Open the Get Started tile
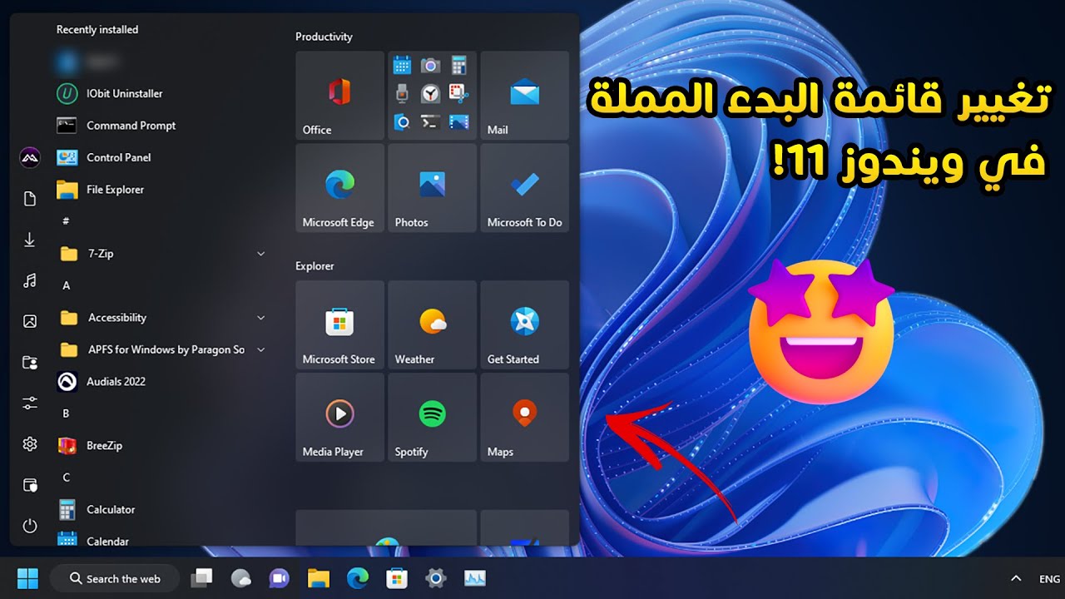 (524, 324)
